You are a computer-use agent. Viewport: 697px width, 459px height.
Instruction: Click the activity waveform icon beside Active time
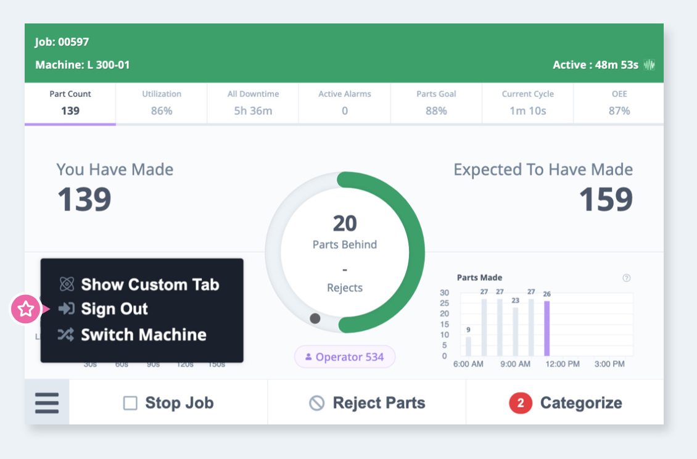(x=649, y=65)
